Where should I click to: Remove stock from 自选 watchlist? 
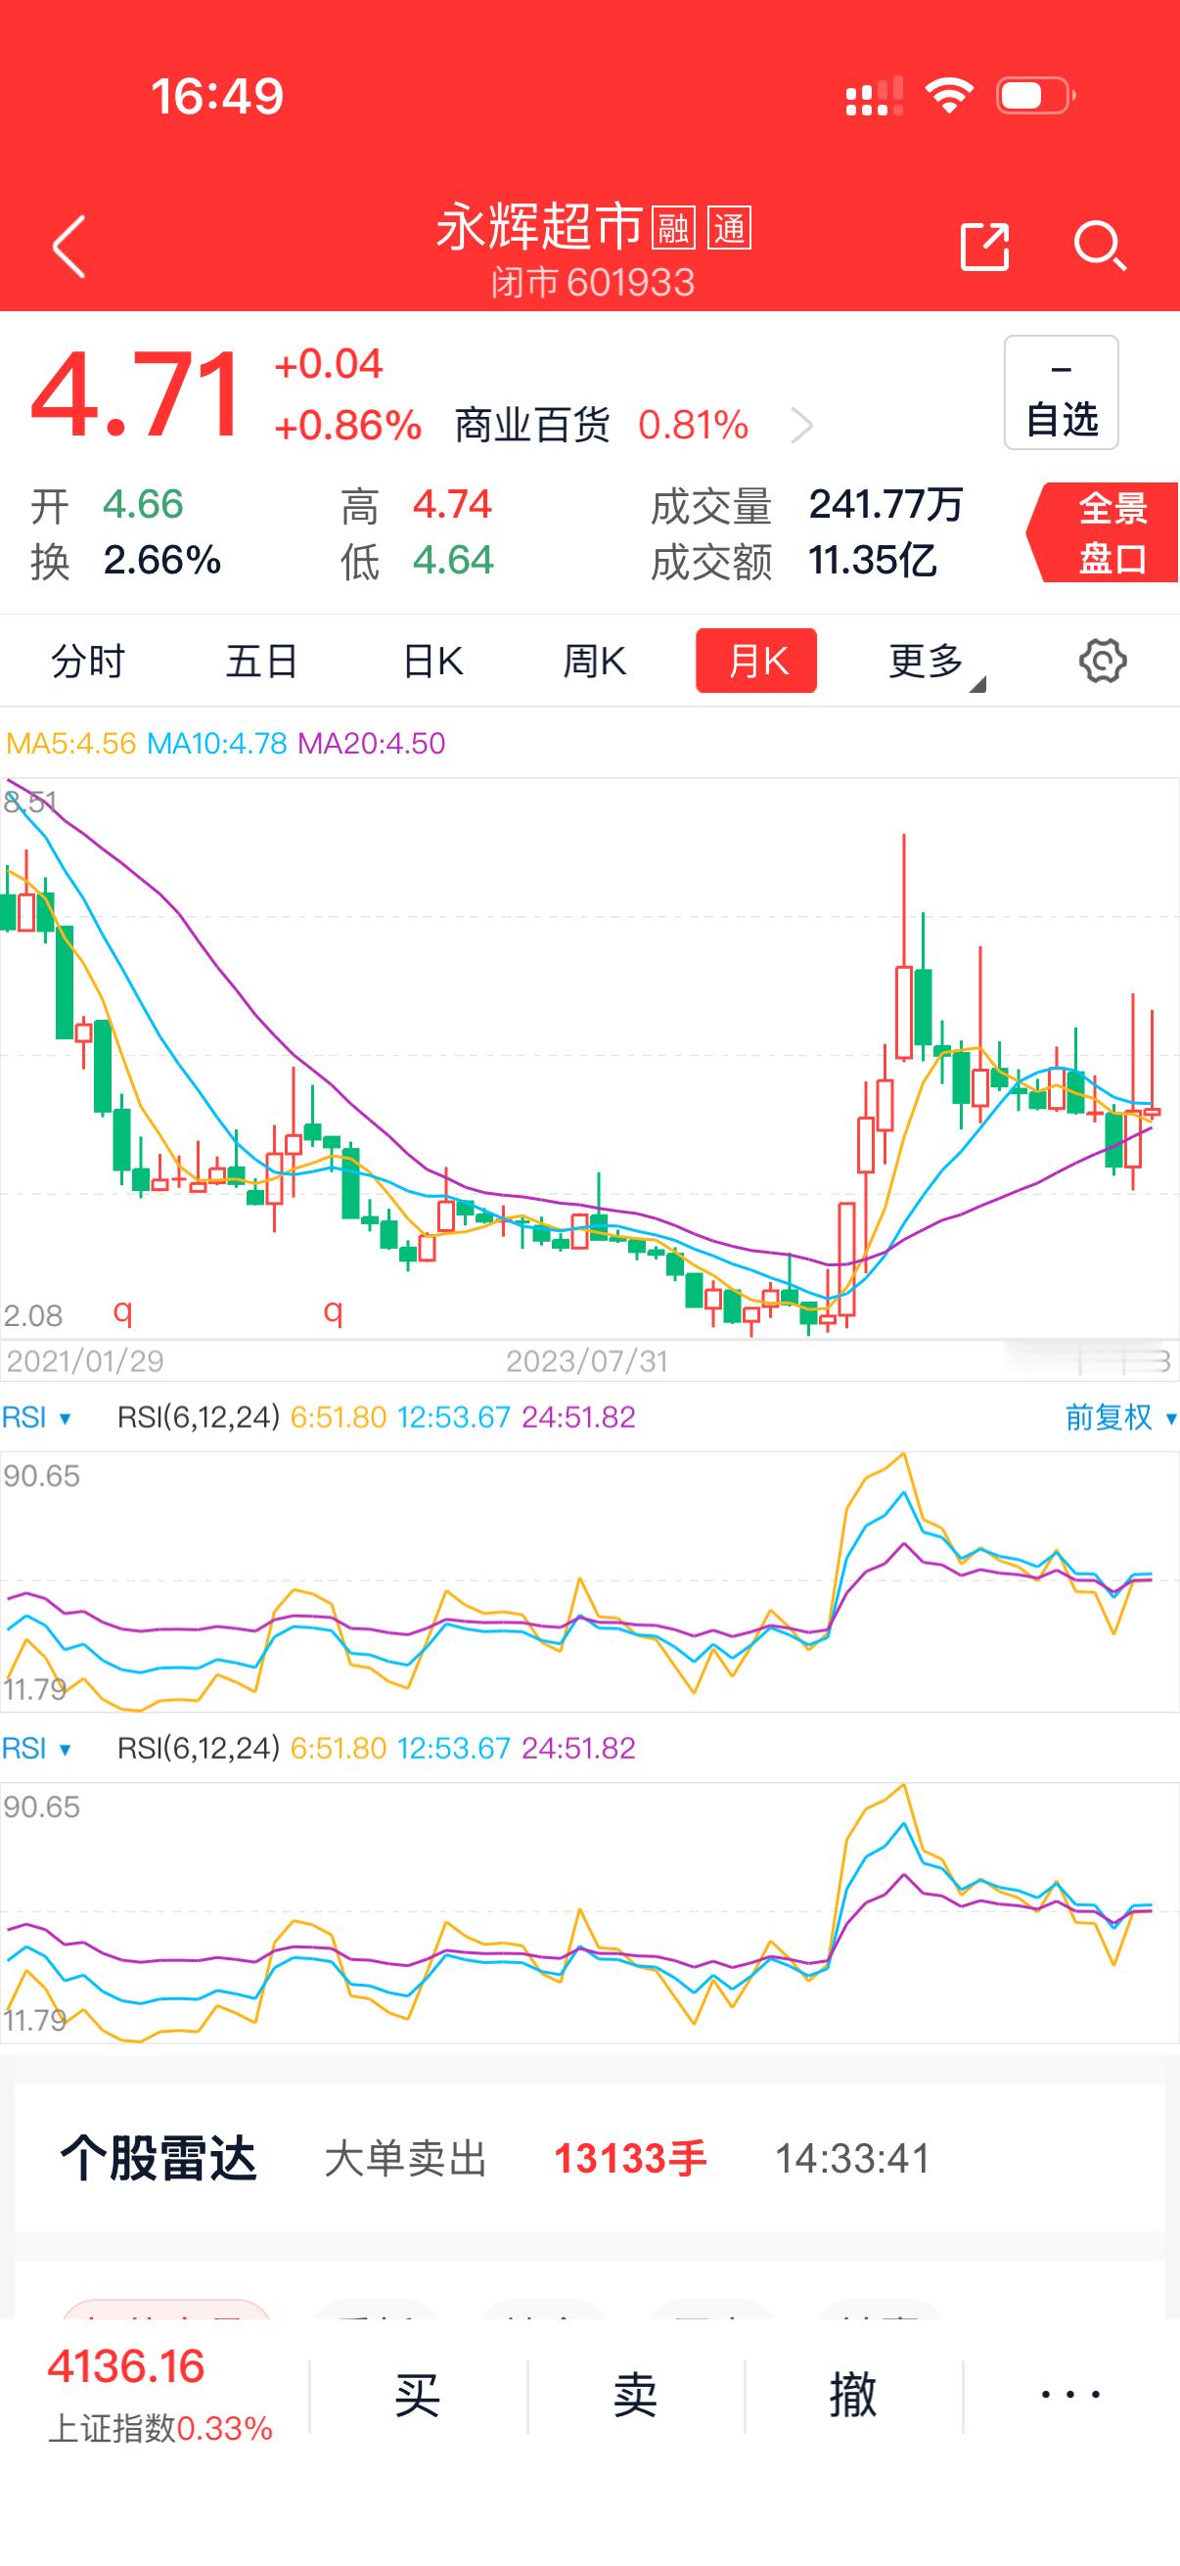[x=1061, y=392]
